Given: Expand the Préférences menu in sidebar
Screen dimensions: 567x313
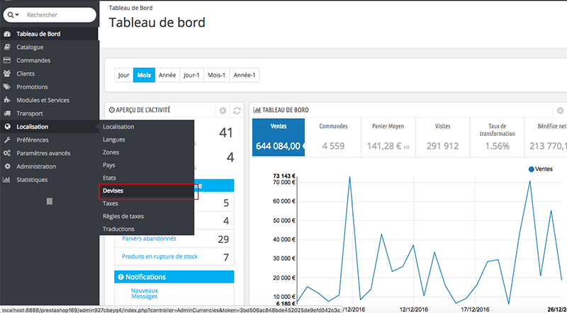Looking at the screenshot, I should (x=33, y=140).
